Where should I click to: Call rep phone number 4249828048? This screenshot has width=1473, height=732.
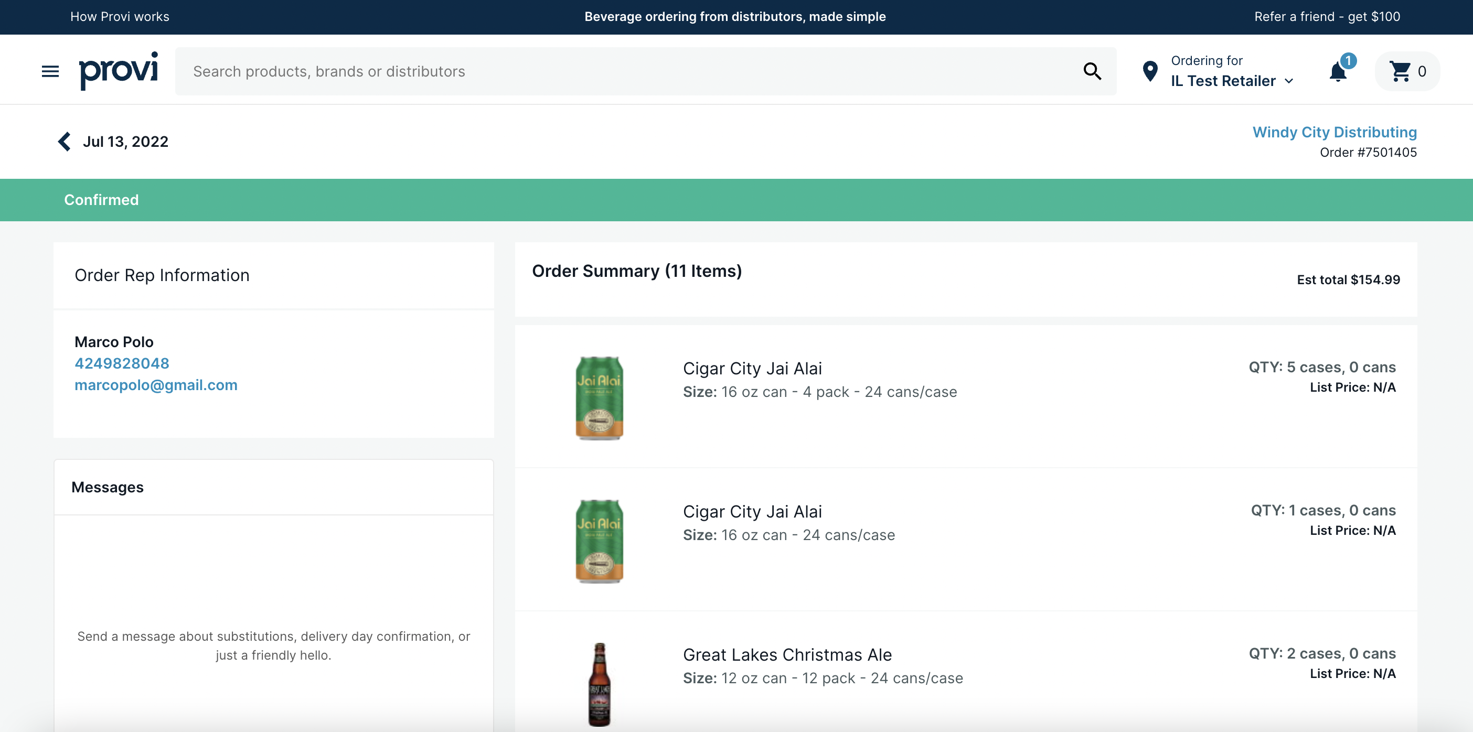pos(122,363)
